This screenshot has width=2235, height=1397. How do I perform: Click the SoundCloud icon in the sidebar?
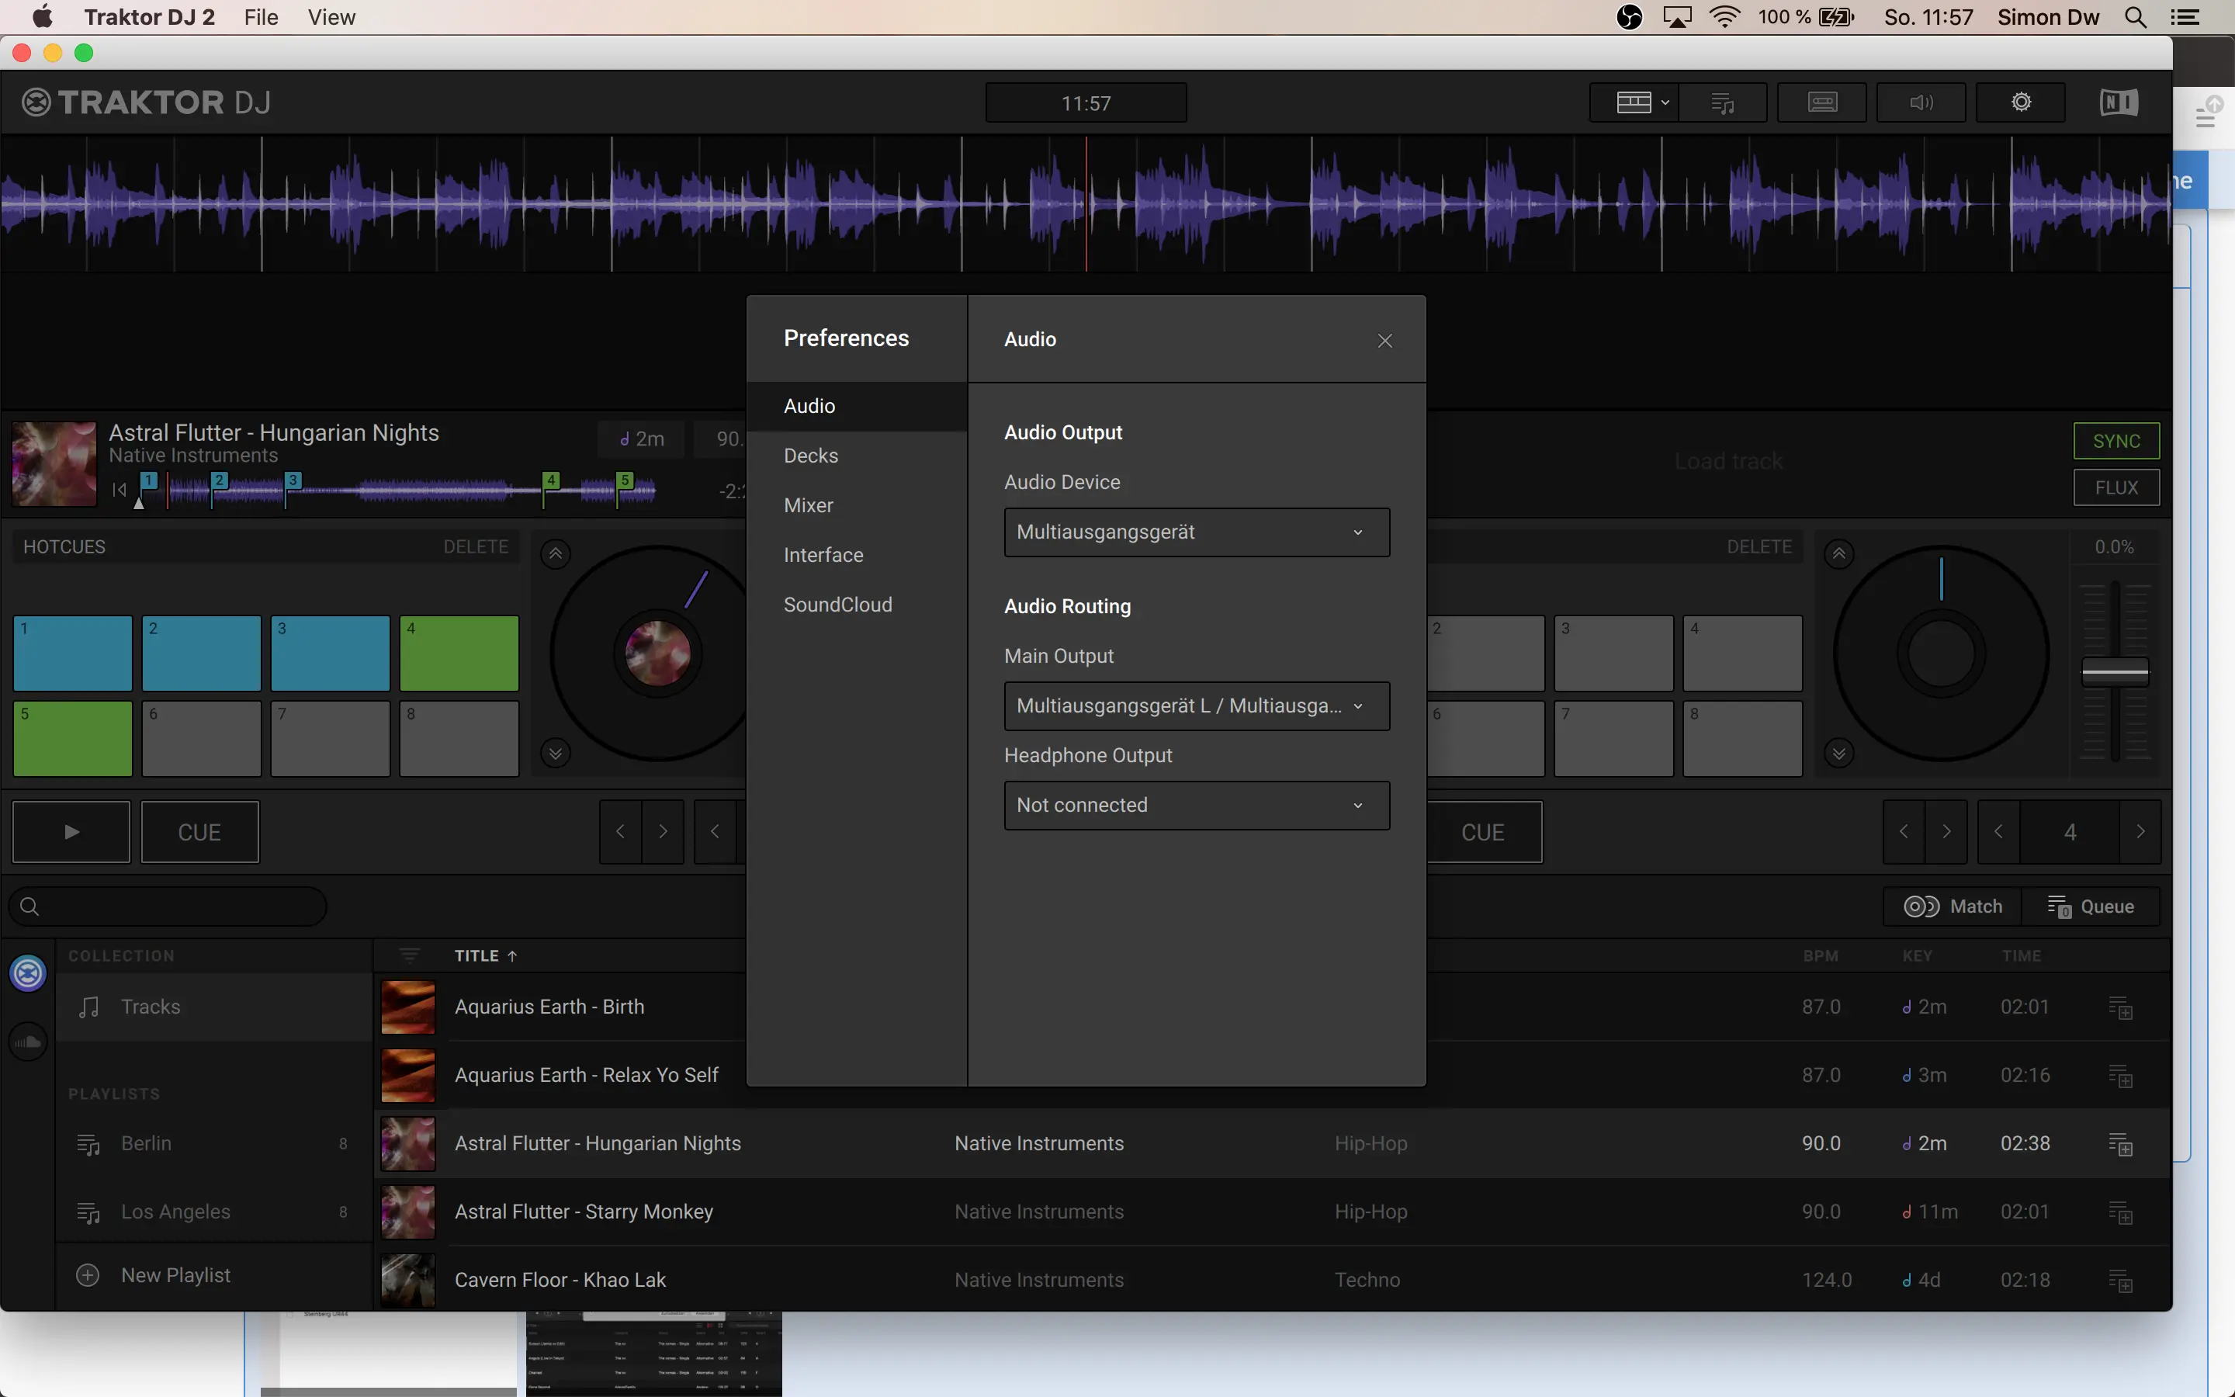pyautogui.click(x=28, y=1042)
